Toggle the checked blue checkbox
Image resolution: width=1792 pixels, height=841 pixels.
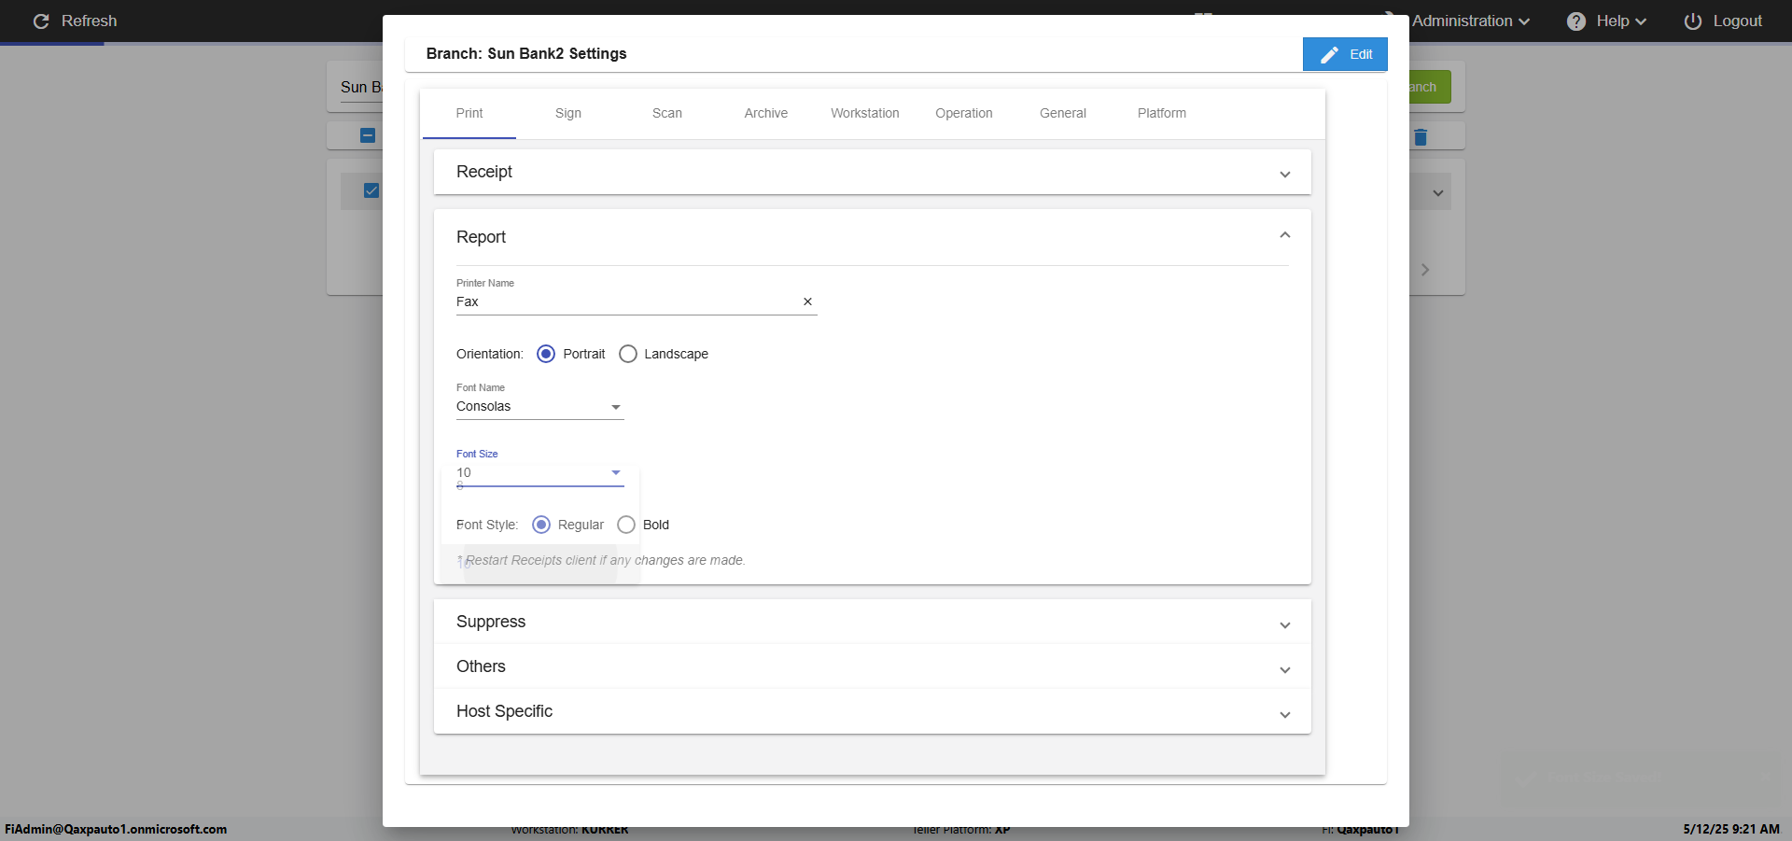click(x=371, y=190)
